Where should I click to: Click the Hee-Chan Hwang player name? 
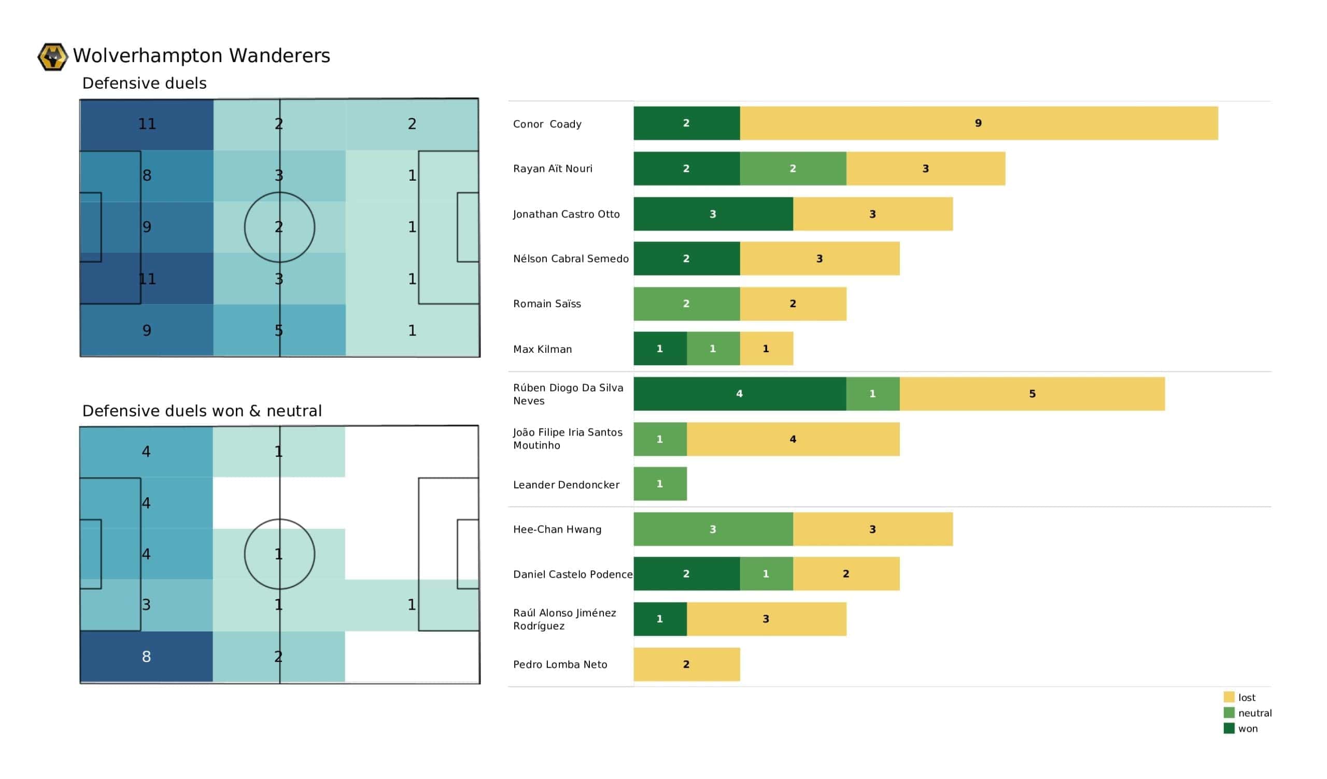click(557, 529)
